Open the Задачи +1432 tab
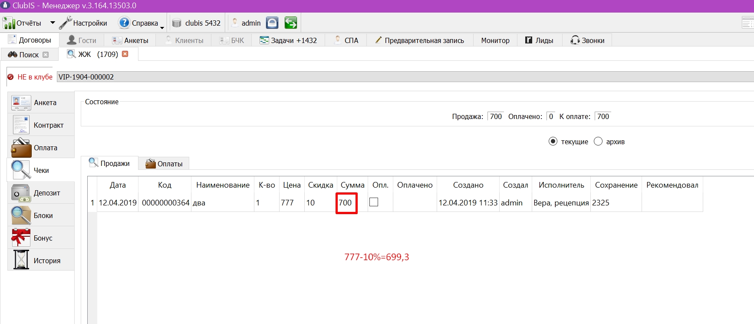754x324 pixels. coord(288,40)
